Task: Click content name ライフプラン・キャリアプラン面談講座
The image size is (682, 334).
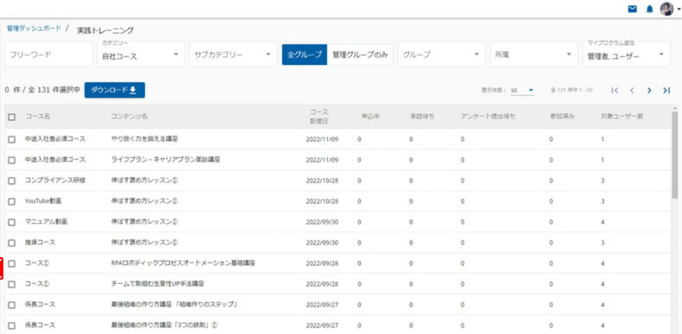Action: coord(165,160)
